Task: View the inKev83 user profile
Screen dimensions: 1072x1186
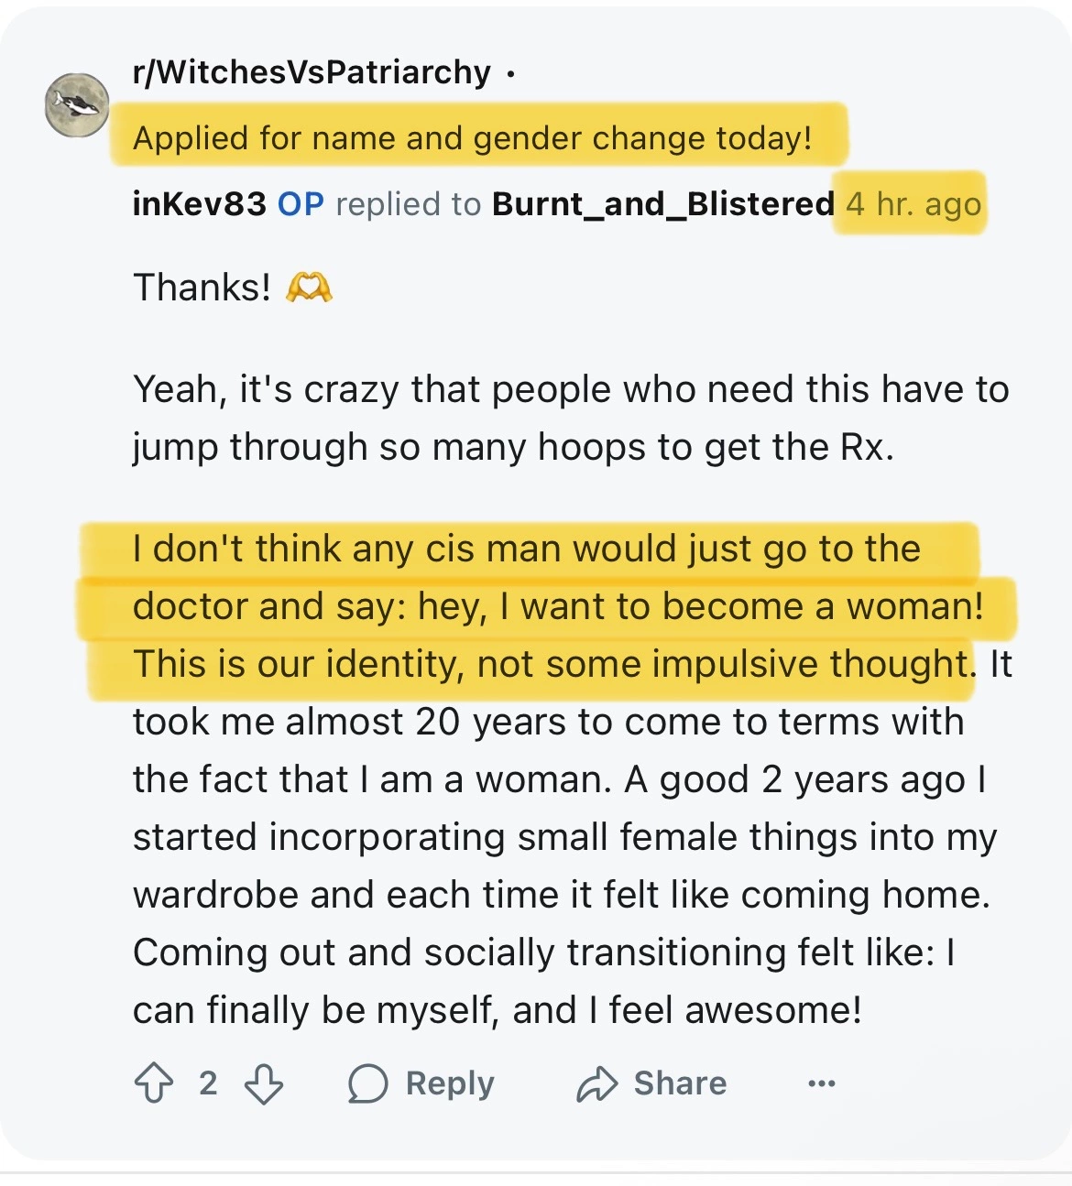Action: (x=199, y=203)
